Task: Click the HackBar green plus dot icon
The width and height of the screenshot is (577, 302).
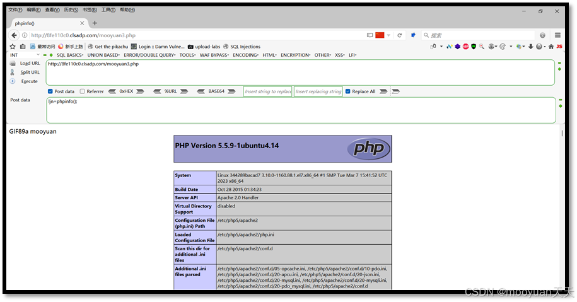Action: pos(51,55)
